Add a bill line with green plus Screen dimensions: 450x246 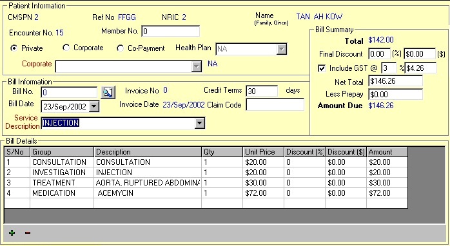(12, 233)
